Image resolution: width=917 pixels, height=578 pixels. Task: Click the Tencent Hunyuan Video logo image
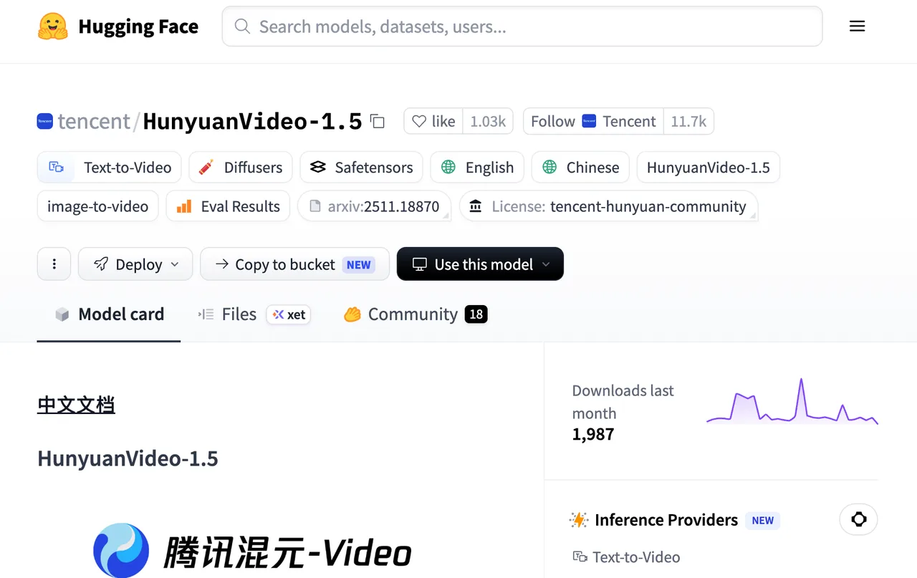point(252,551)
